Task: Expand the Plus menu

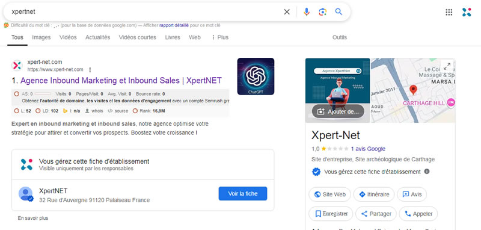Action: pyautogui.click(x=220, y=37)
